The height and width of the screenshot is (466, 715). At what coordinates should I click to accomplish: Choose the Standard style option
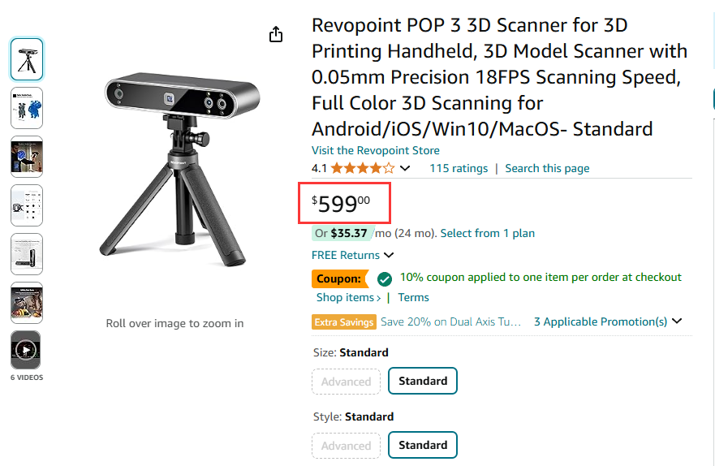423,445
